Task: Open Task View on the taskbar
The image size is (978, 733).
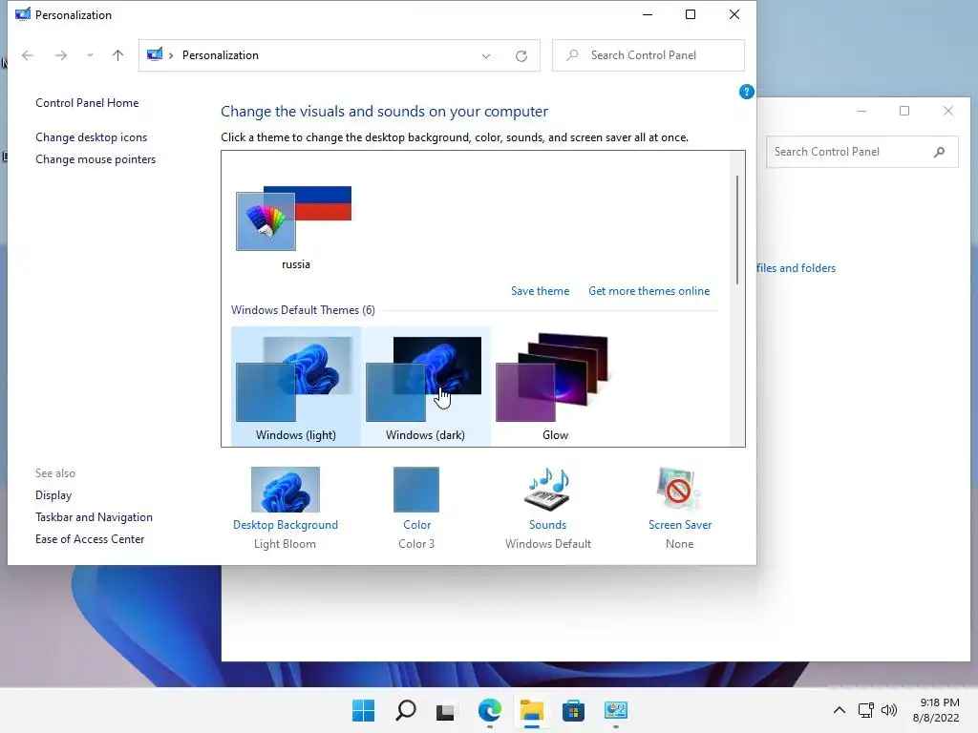Action: pos(447,710)
